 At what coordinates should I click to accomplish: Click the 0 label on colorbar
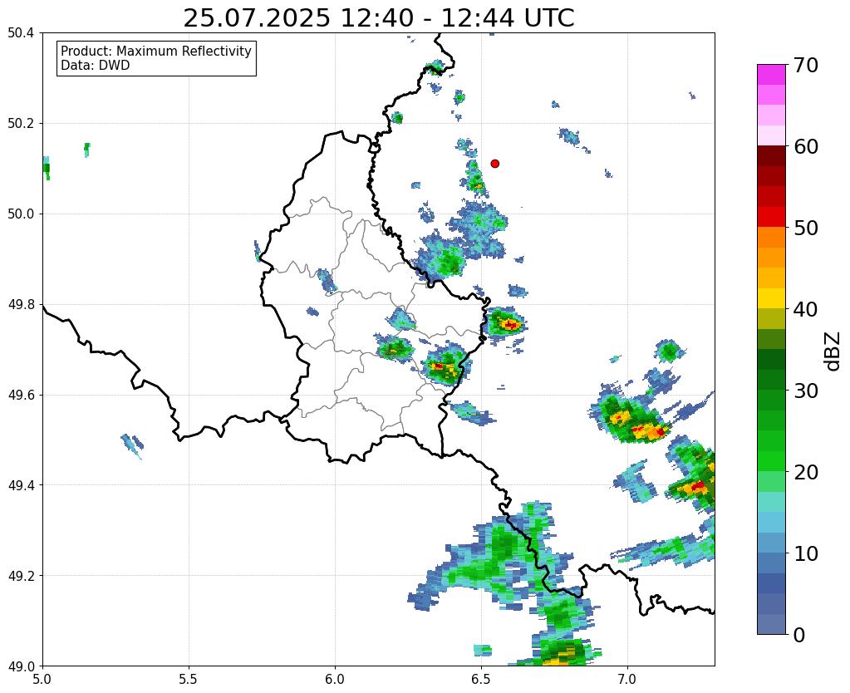click(799, 635)
